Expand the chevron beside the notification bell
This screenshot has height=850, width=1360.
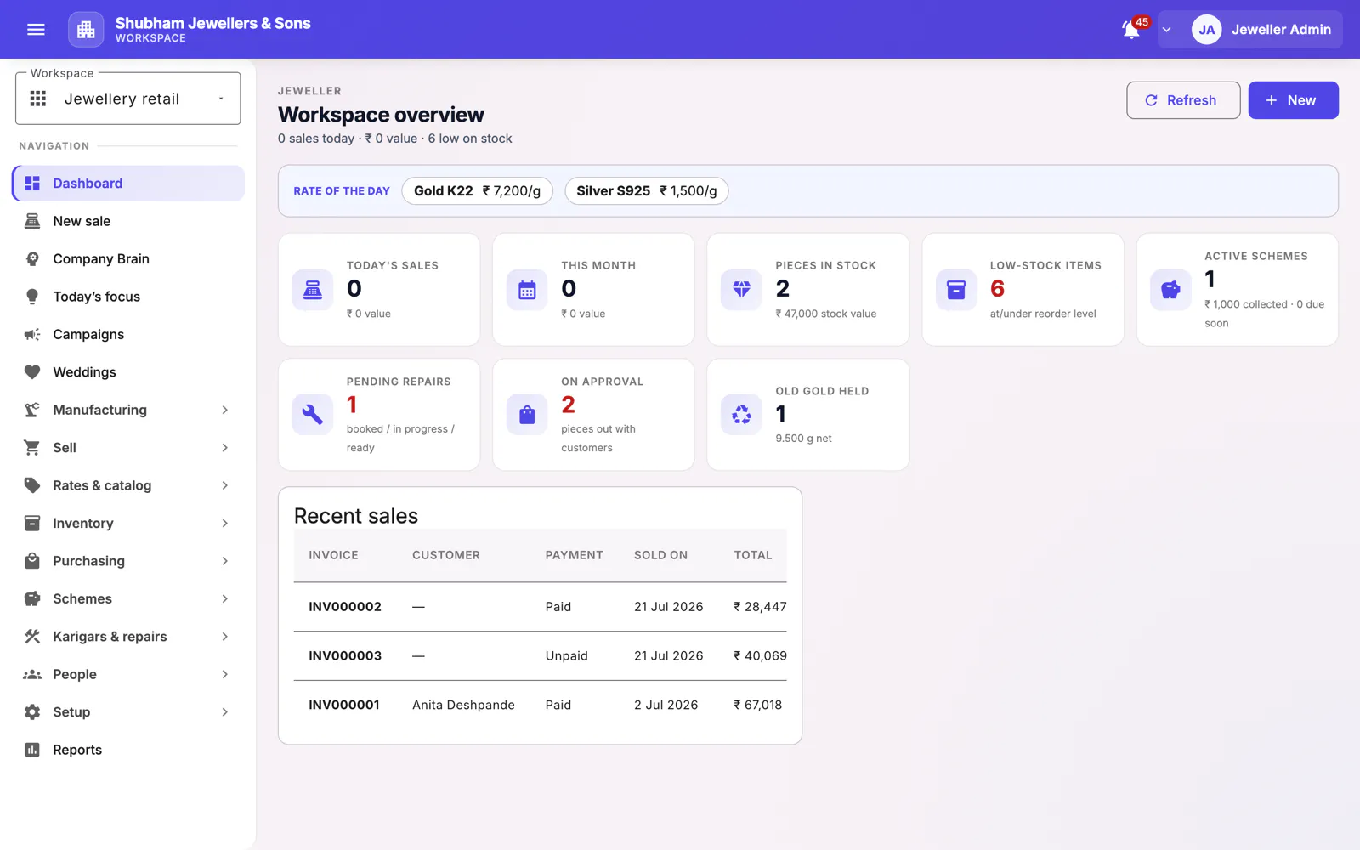pos(1167,30)
